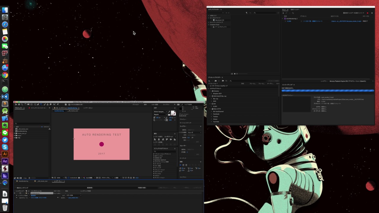
Task: Click the Character panel fill color swatch
Action: click(173, 112)
